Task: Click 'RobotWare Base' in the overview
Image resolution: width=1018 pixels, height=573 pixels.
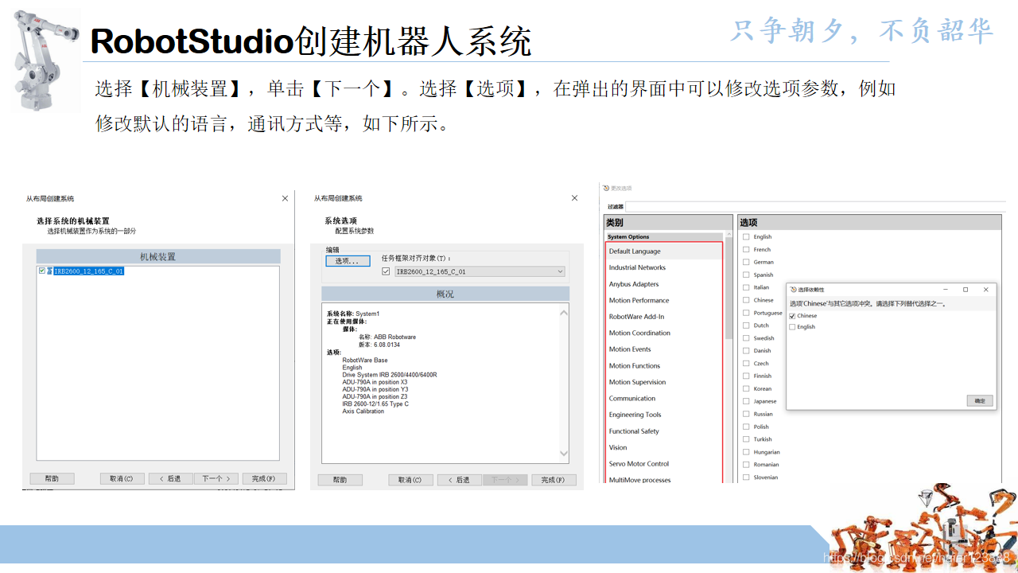Action: point(365,361)
